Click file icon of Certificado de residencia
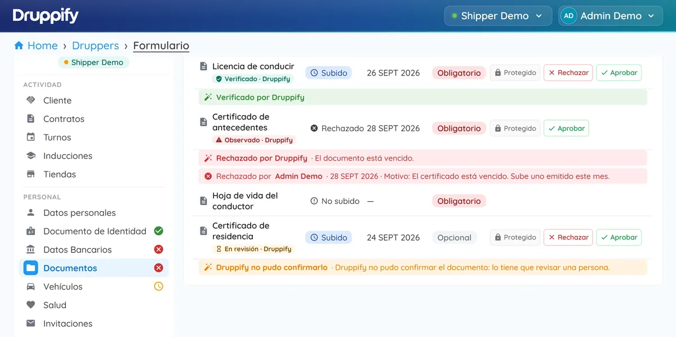 (204, 231)
